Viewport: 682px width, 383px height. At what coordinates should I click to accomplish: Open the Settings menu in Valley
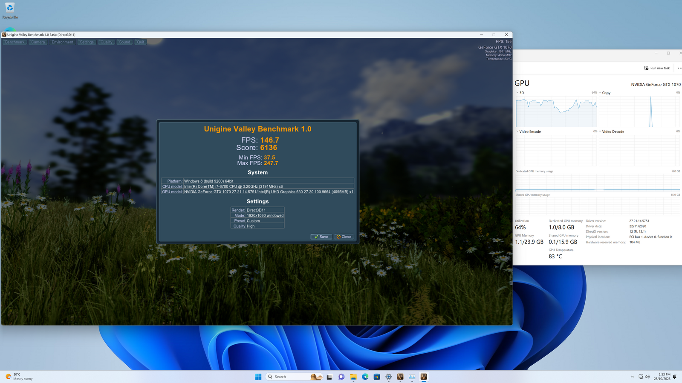pos(87,42)
